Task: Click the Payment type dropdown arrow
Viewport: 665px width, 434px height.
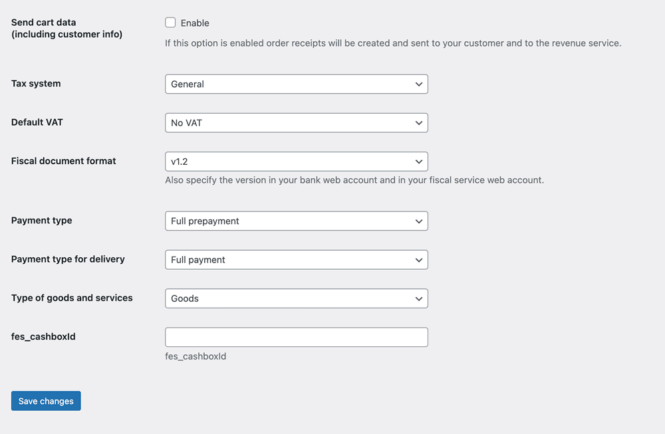Action: (x=419, y=221)
